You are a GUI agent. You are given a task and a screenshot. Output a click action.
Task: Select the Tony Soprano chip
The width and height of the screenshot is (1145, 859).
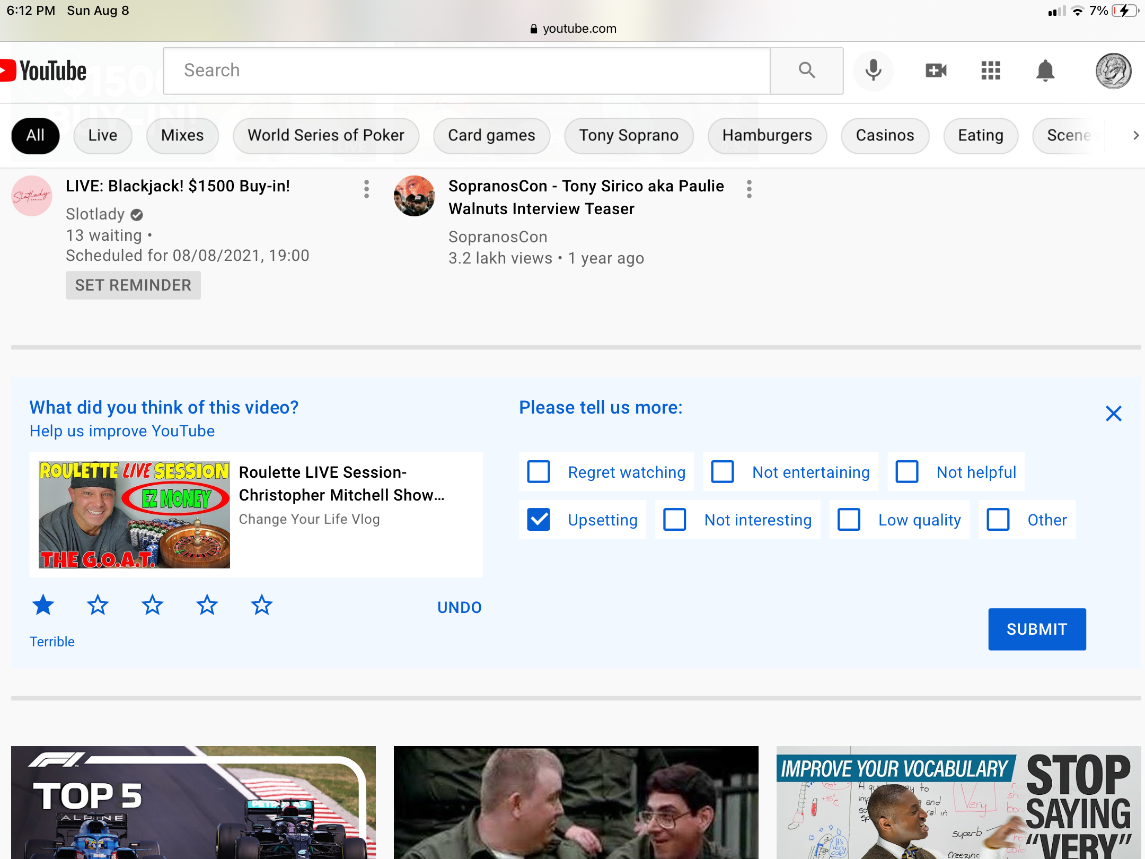pyautogui.click(x=629, y=136)
